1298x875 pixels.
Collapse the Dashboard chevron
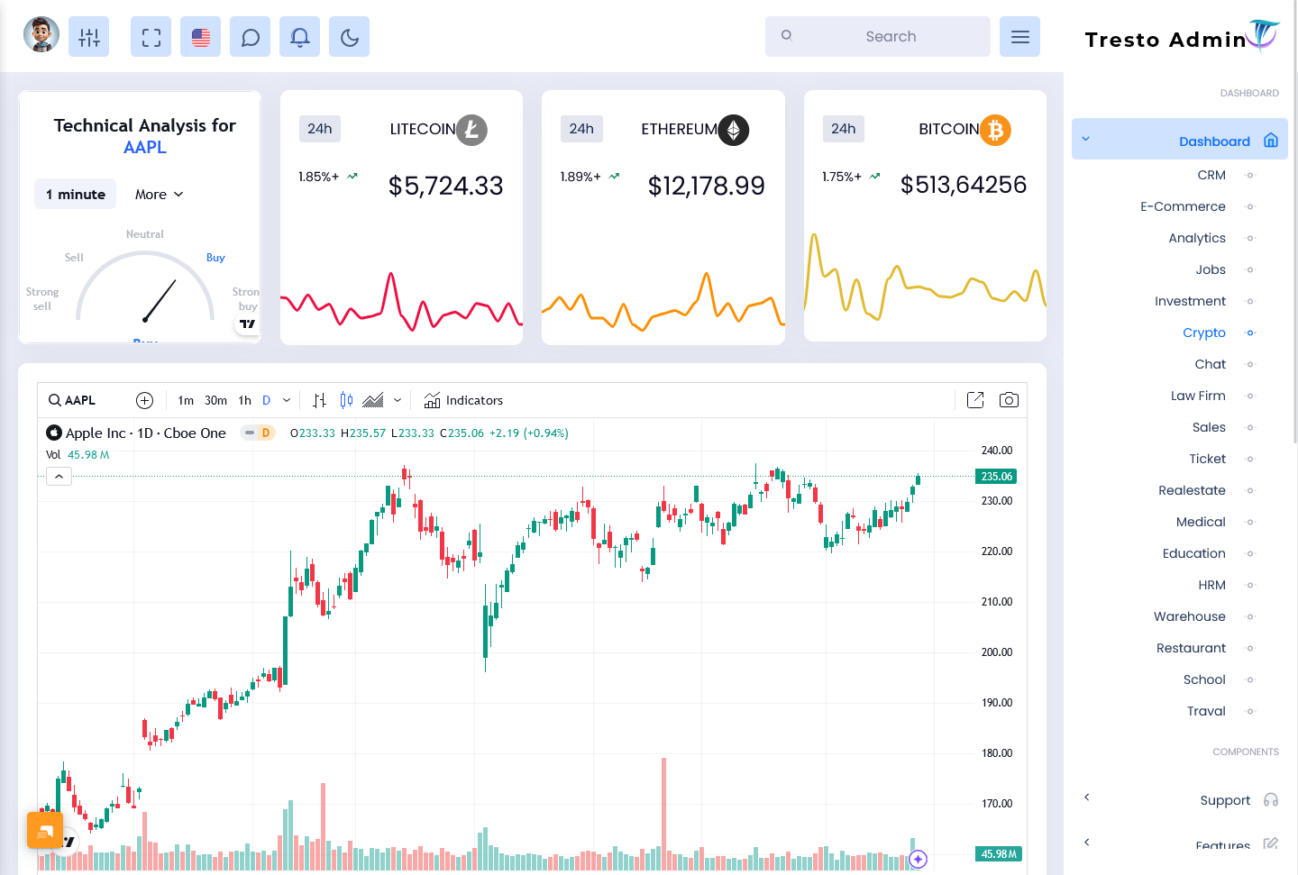pyautogui.click(x=1085, y=140)
